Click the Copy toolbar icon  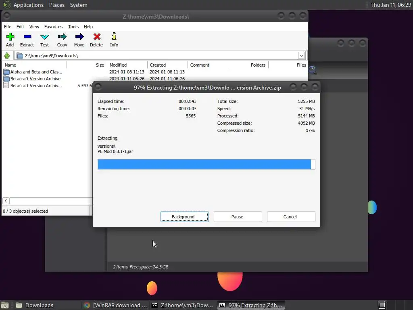(x=62, y=37)
